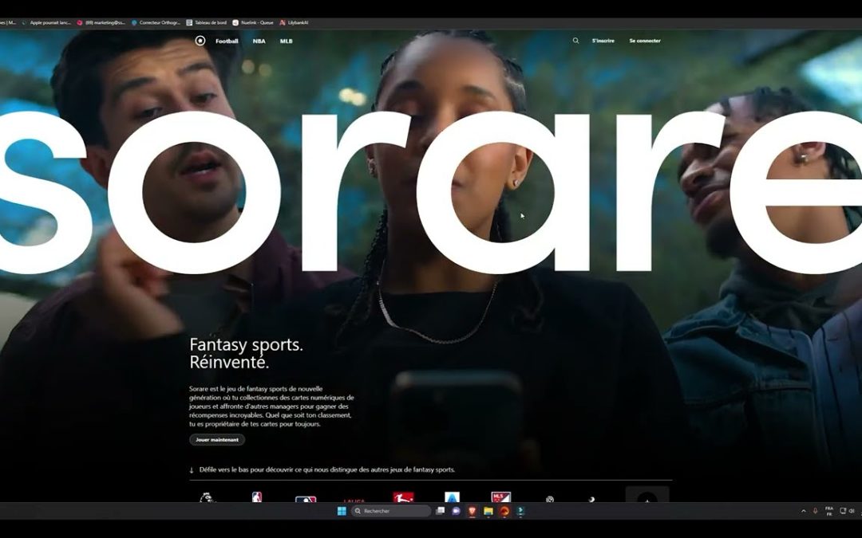Click the Fantasy sports. Réinventé. headline
The image size is (862, 538).
click(x=247, y=354)
